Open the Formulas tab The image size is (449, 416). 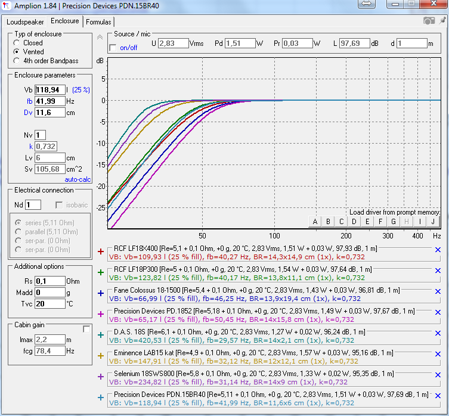coord(98,21)
